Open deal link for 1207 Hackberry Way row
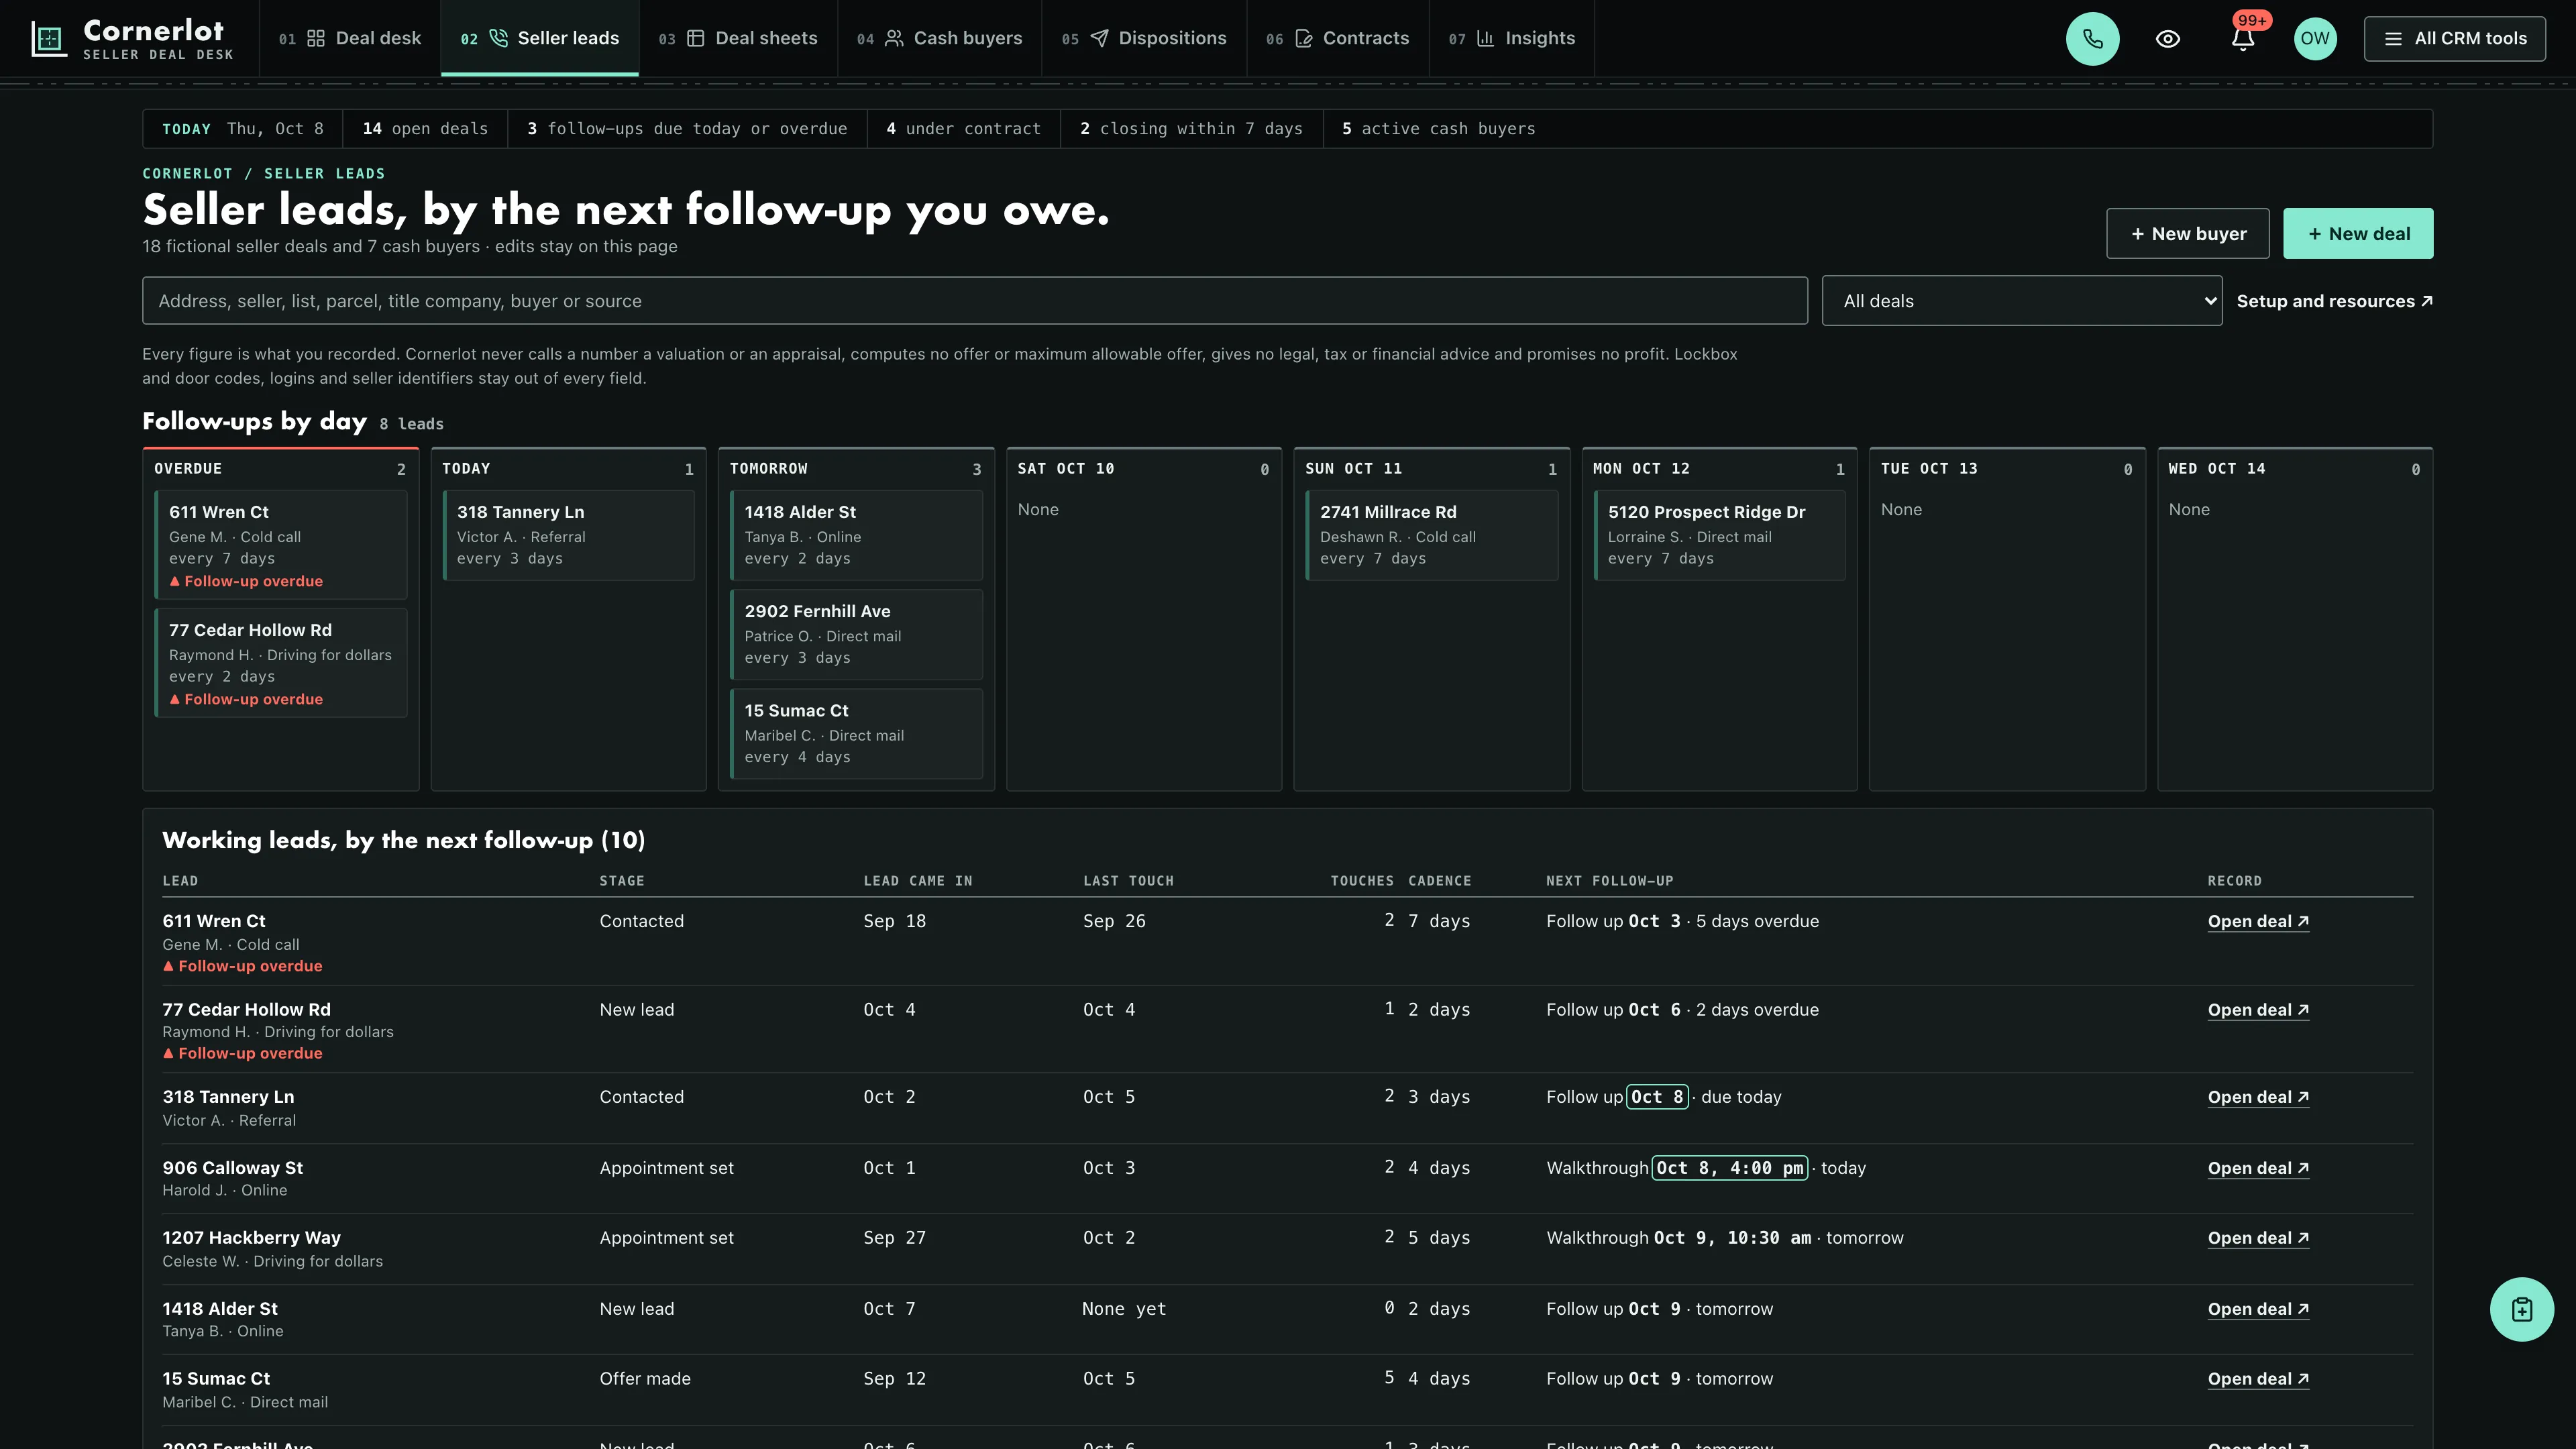The image size is (2576, 1449). coord(2258,1238)
